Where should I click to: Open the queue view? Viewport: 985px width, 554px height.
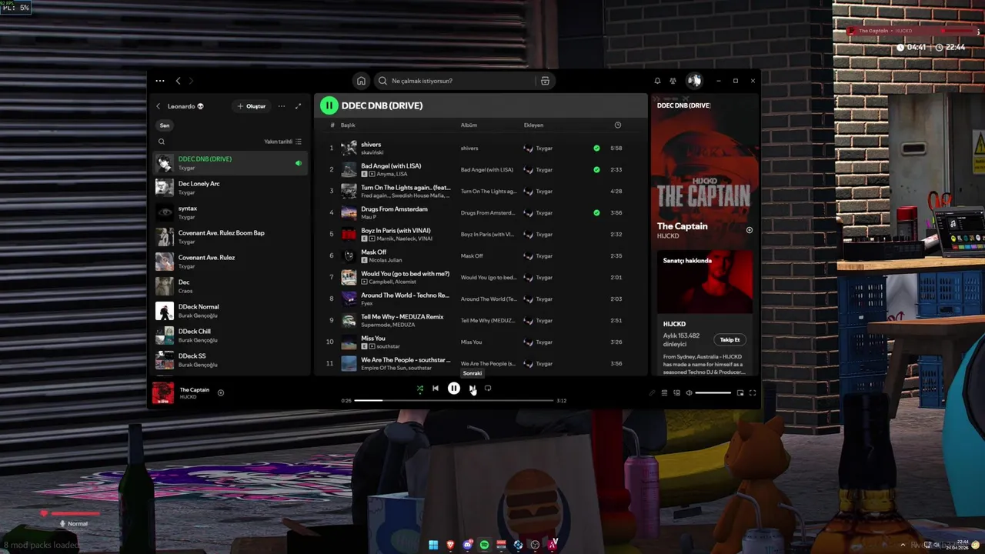665,393
